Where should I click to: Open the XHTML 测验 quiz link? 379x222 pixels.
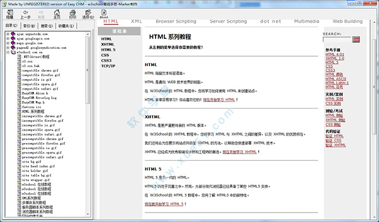click(336, 120)
